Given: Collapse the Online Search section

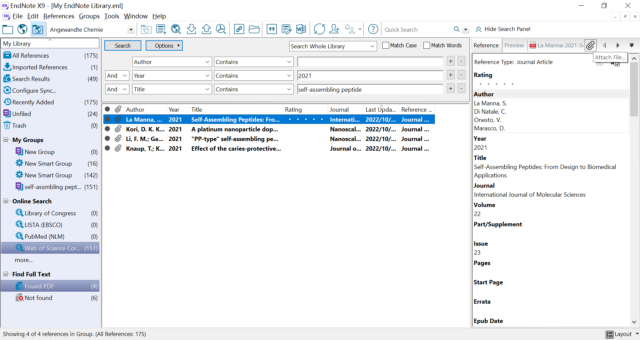Looking at the screenshot, I should click(6, 201).
